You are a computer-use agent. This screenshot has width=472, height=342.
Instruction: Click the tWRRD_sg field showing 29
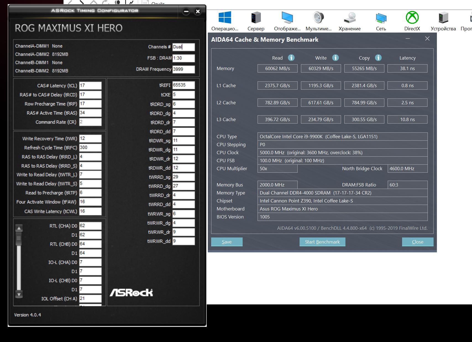click(183, 177)
